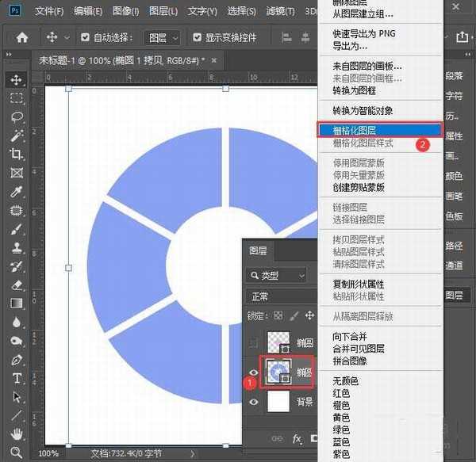Select the Eraser tool
Image resolution: width=476 pixels, height=462 pixels.
[16, 284]
